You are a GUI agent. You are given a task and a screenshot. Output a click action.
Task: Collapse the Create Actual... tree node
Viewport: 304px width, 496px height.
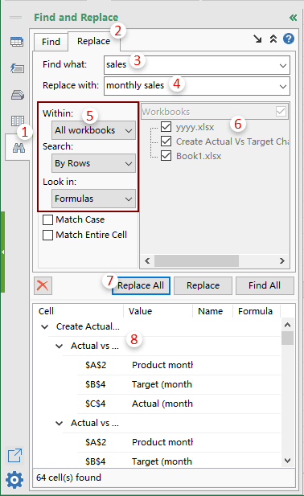point(44,326)
